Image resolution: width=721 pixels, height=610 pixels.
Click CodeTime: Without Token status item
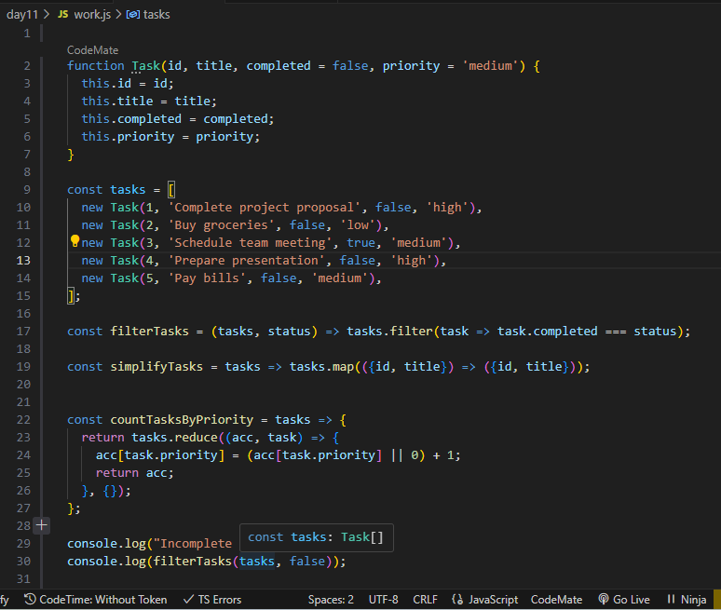[96, 600]
